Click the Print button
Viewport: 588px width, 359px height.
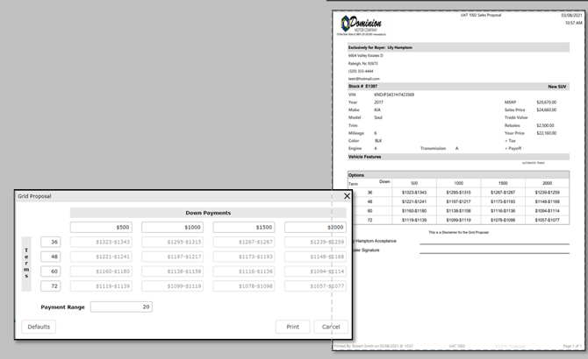(x=292, y=327)
